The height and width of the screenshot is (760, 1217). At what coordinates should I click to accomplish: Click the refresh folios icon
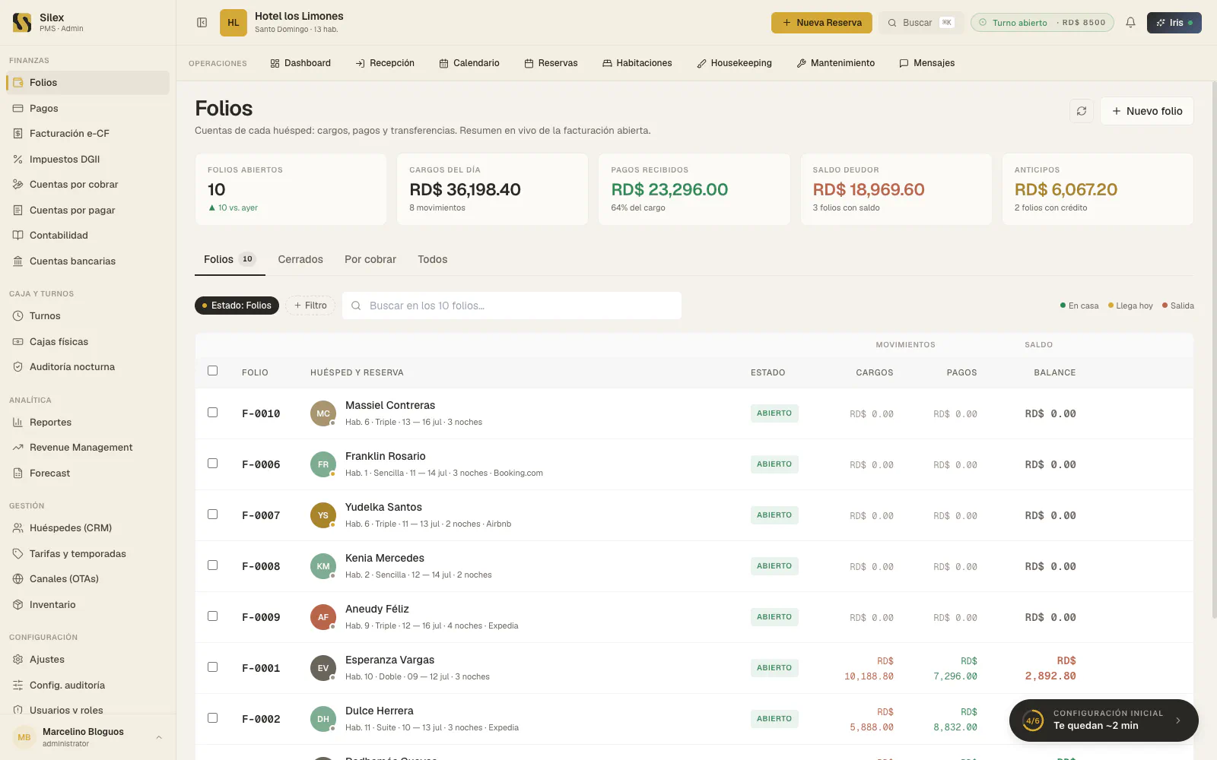(1081, 111)
